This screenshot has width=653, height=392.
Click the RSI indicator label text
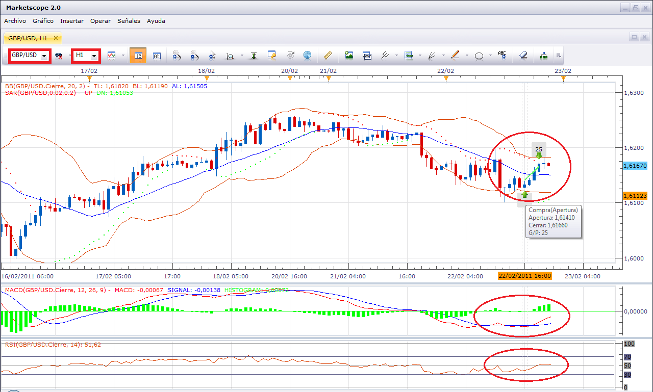click(53, 345)
